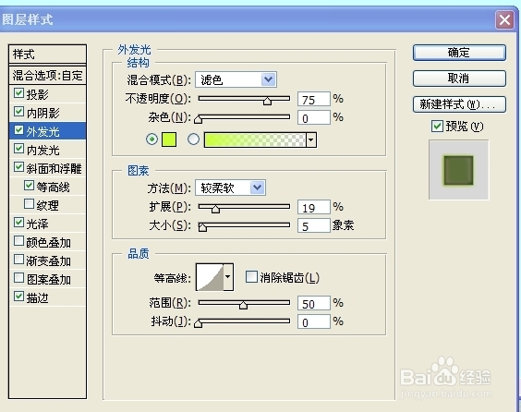Select the 样式 styles list header
Screen dimensions: 521x412
click(47, 55)
